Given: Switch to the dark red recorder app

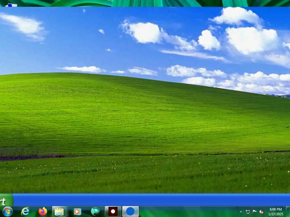Looking at the screenshot, I should (x=113, y=211).
